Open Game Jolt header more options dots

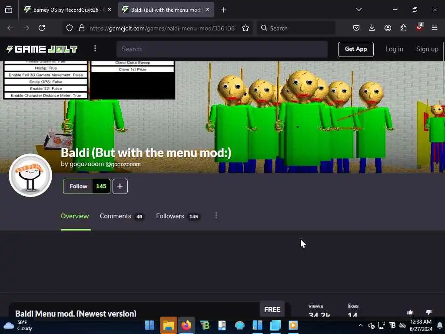95,49
